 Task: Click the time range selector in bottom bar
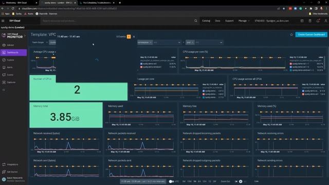coord(143,181)
